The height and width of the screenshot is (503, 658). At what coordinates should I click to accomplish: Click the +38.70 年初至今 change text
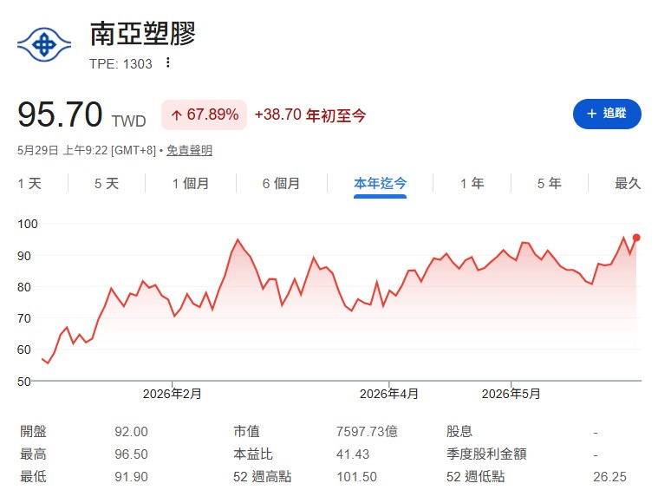(x=310, y=114)
